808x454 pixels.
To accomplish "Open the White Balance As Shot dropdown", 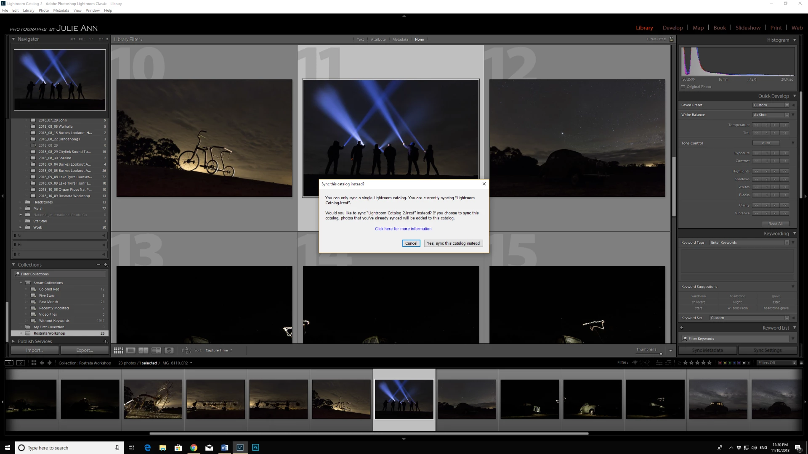I will tap(771, 115).
